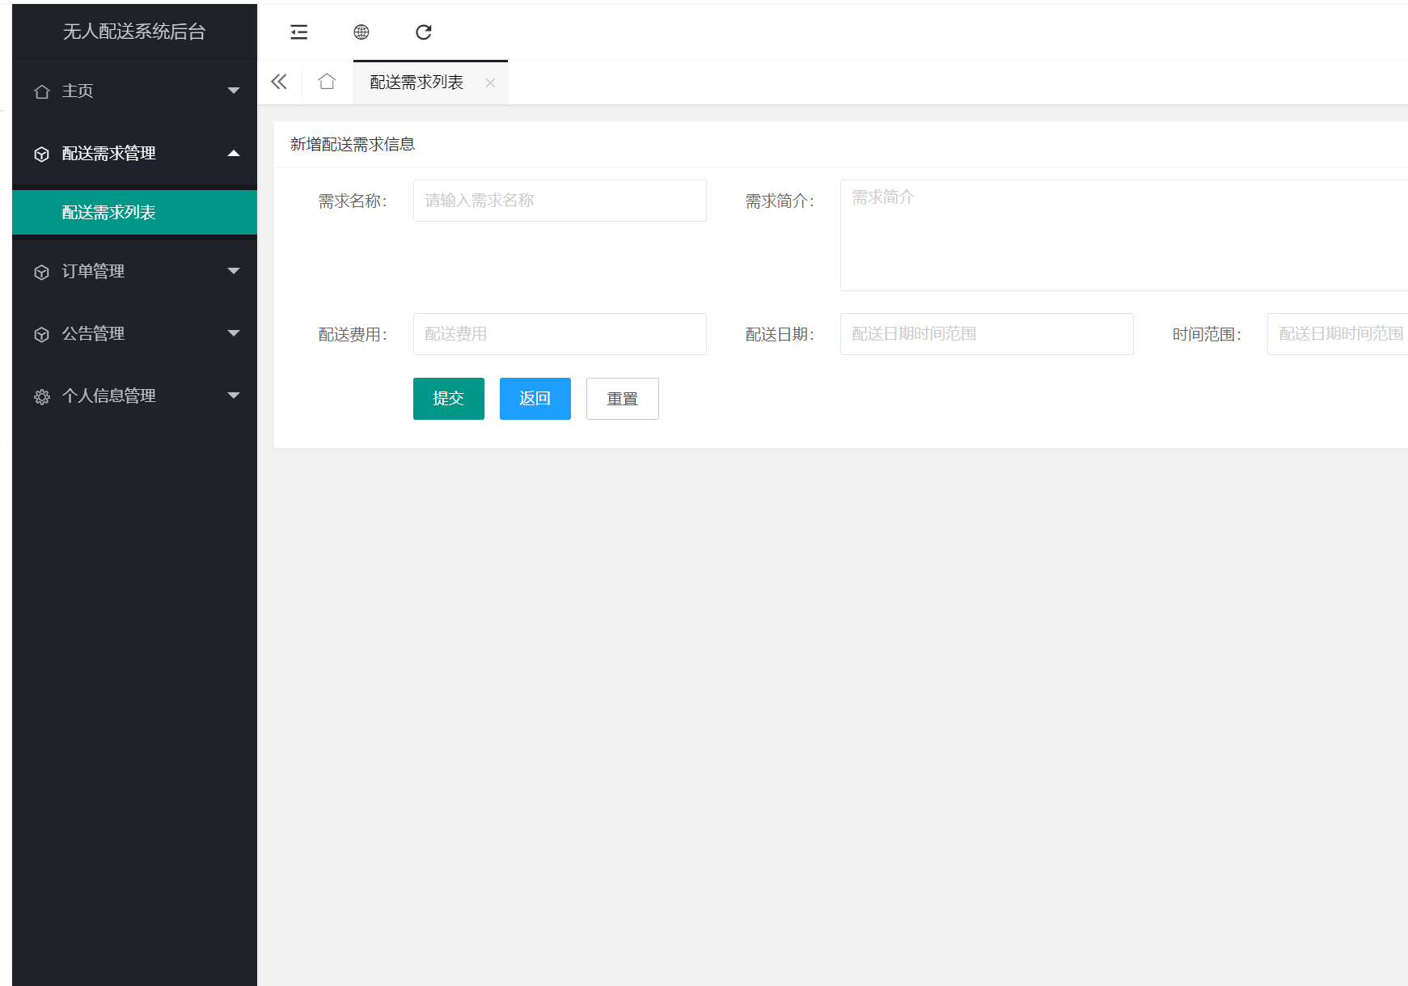
Task: Expand the 个人信息管理 menu arrow
Action: pos(234,396)
